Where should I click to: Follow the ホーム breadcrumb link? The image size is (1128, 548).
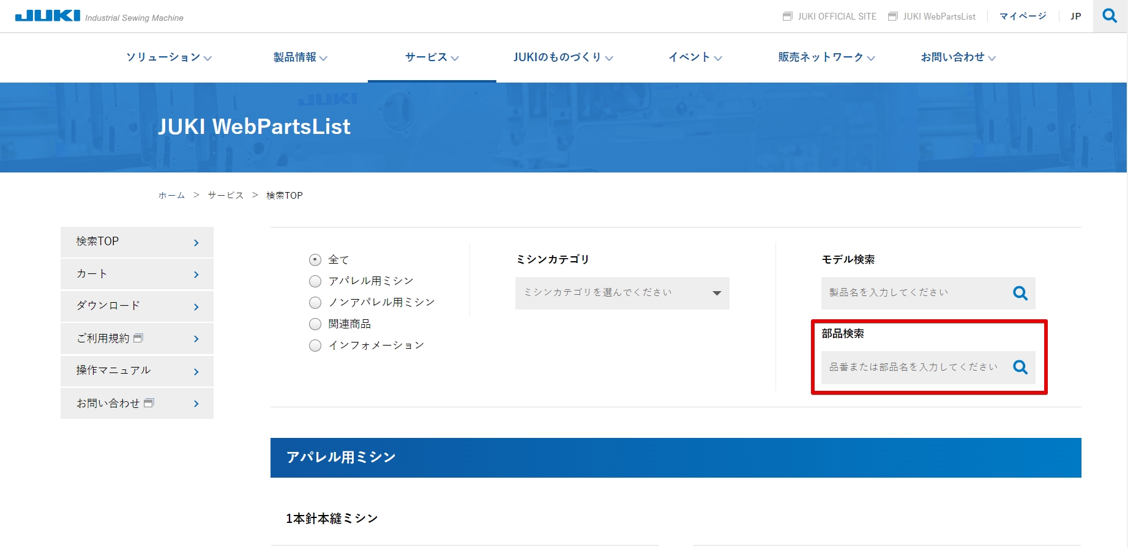(x=171, y=195)
